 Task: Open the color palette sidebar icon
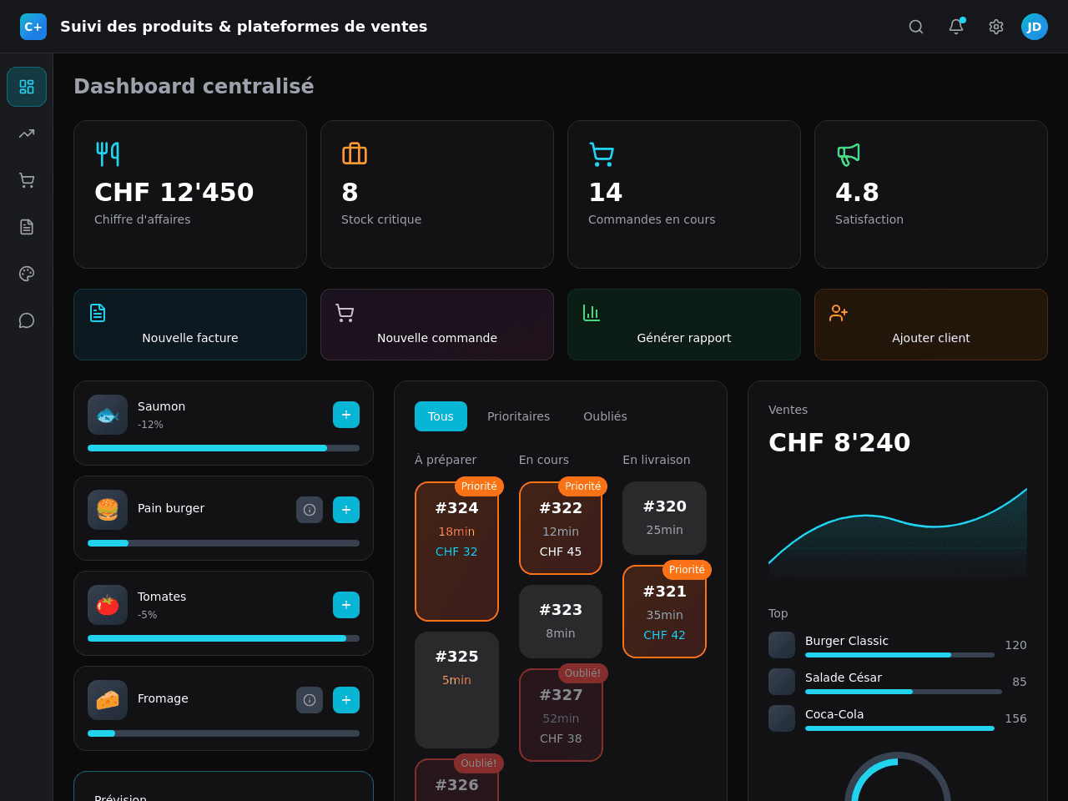(27, 274)
